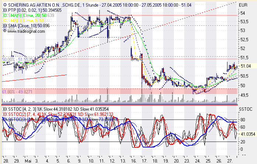Viewport: 257px width, 164px height.
Task: Select the small square icon before the chart title
Action: 5,5
